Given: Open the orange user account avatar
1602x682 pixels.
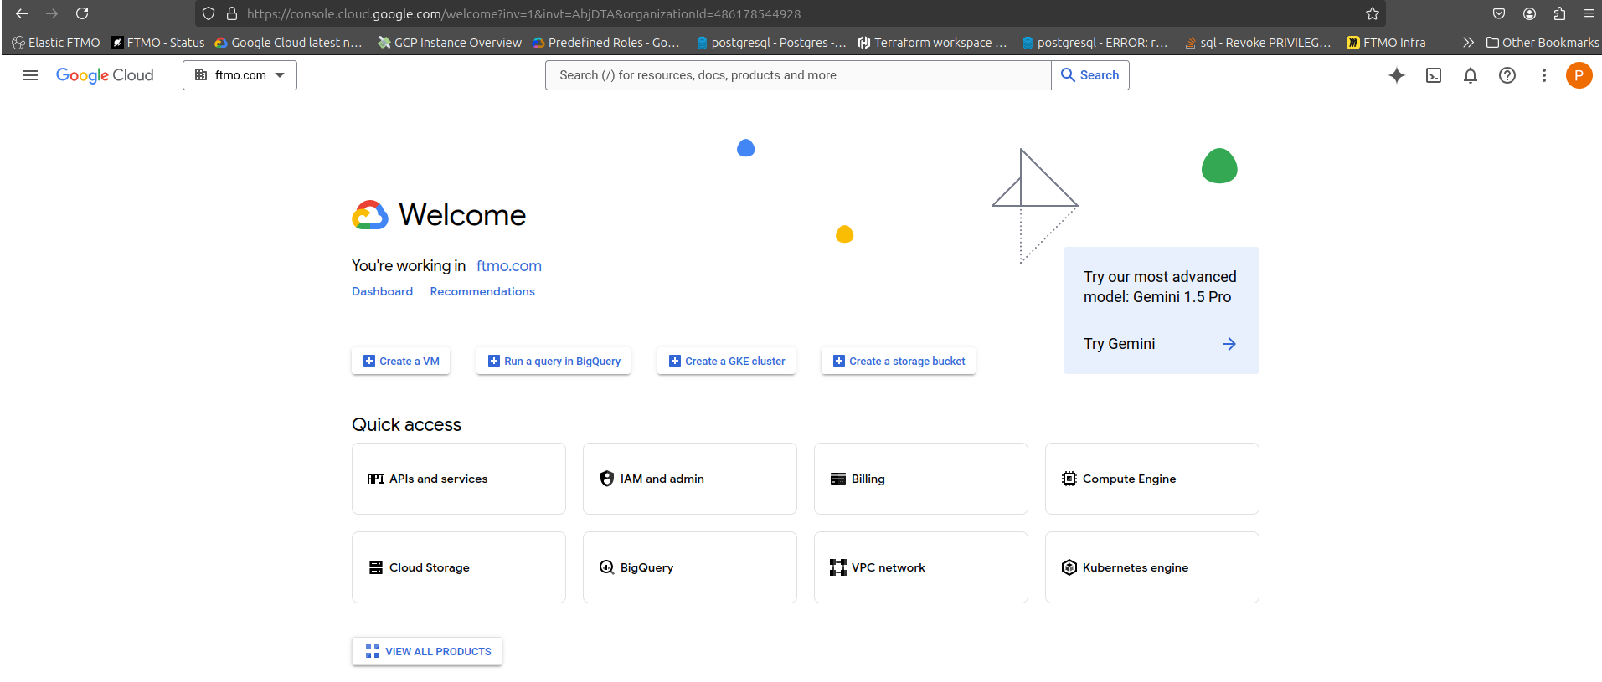Looking at the screenshot, I should pos(1579,75).
